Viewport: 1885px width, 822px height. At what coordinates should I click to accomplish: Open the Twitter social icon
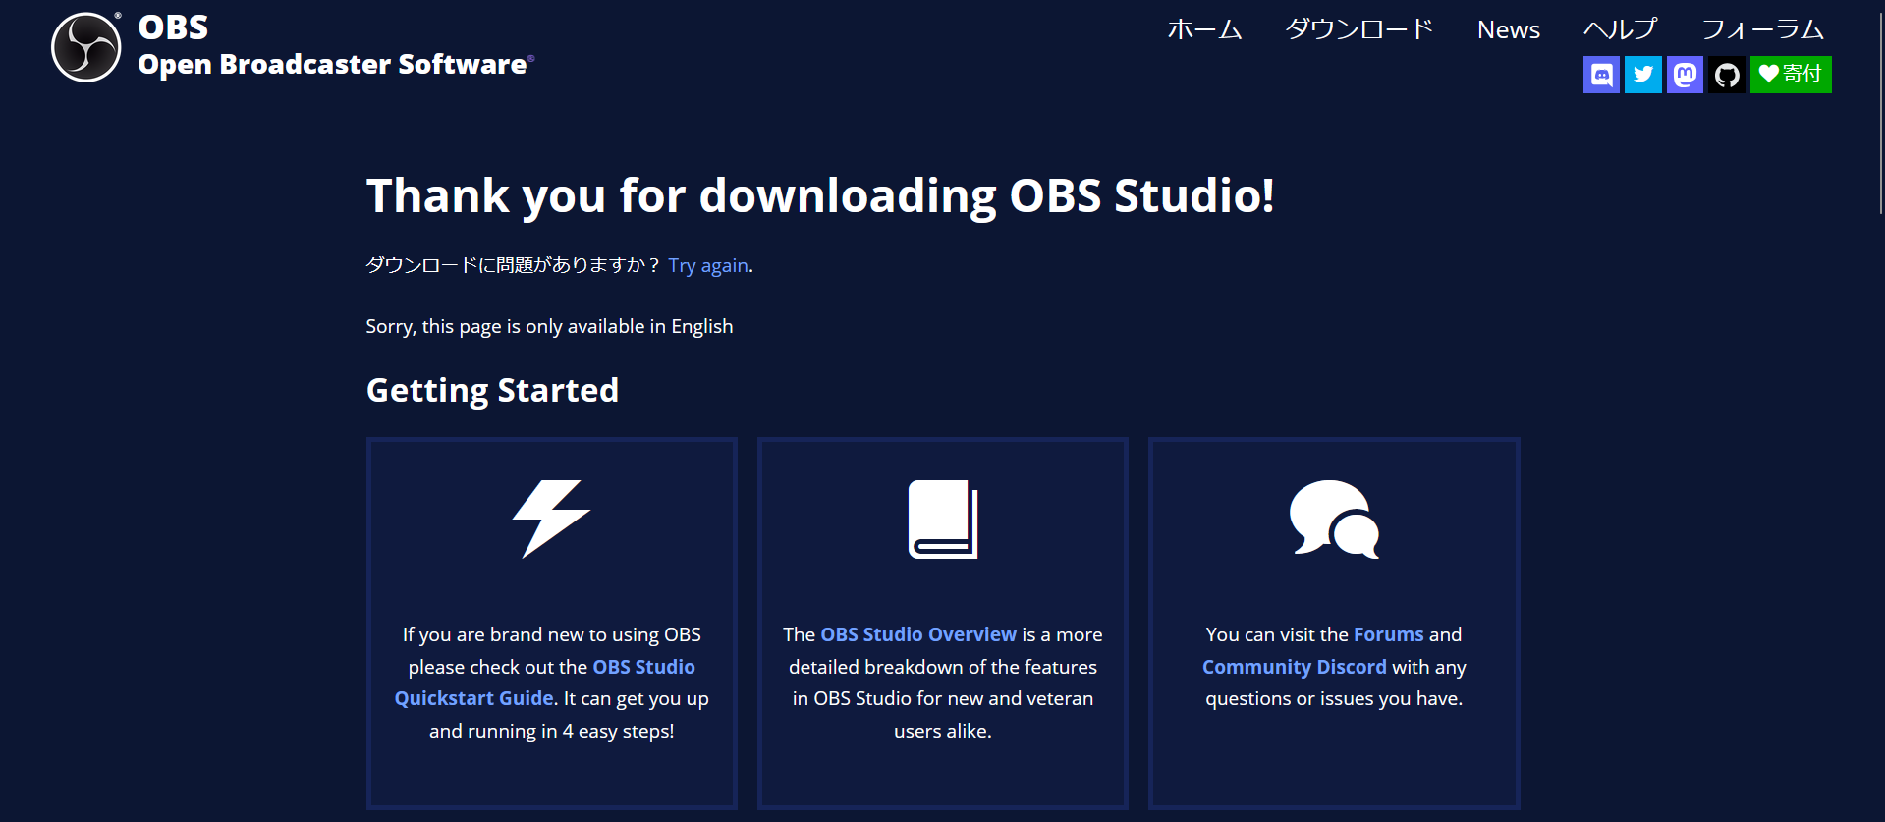(x=1643, y=75)
